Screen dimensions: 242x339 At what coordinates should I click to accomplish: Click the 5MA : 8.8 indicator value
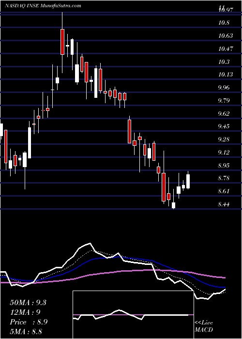[26, 331]
